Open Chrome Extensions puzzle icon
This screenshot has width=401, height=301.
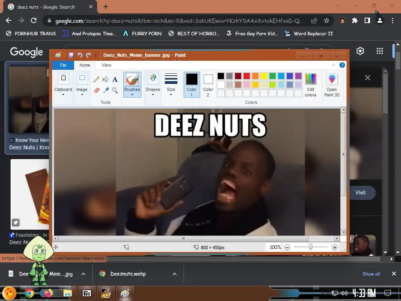click(x=354, y=20)
